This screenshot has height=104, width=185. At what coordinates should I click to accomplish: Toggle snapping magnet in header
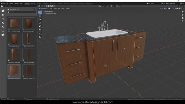111,6
